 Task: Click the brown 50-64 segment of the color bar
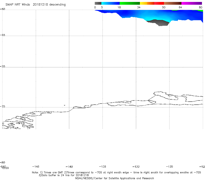pos(173,3)
